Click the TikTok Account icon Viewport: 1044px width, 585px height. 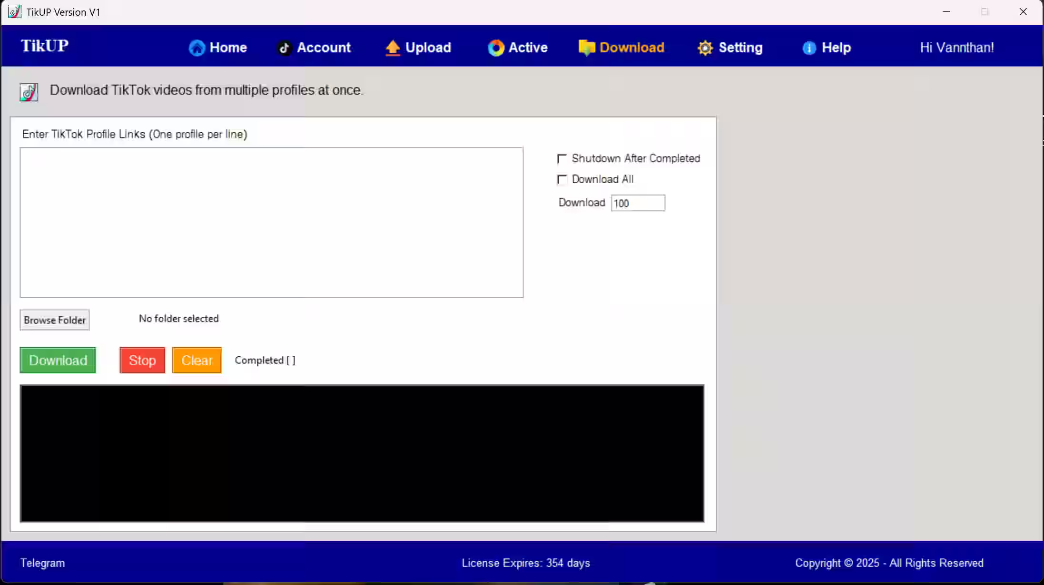[x=284, y=48]
